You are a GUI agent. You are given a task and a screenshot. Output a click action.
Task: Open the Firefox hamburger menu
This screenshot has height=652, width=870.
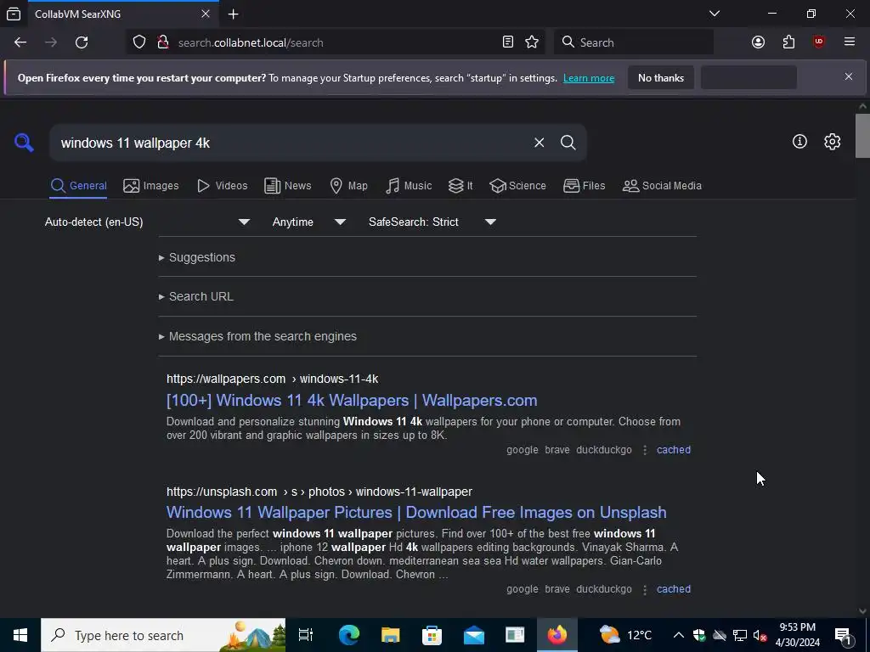click(x=849, y=42)
